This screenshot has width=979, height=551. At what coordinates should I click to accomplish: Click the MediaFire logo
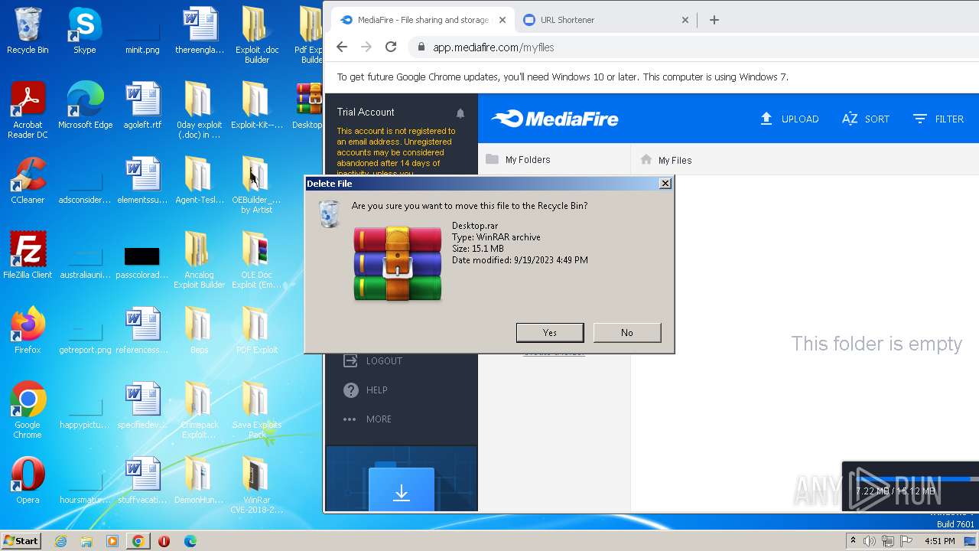tap(555, 119)
